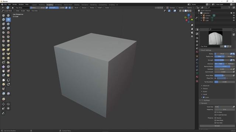Select the Box Hide tool
Screen dimensions: 236x132
click(x=8, y=80)
